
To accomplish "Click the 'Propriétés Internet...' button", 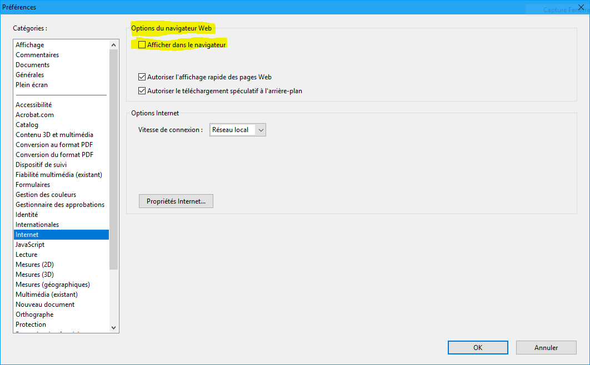I will click(176, 201).
